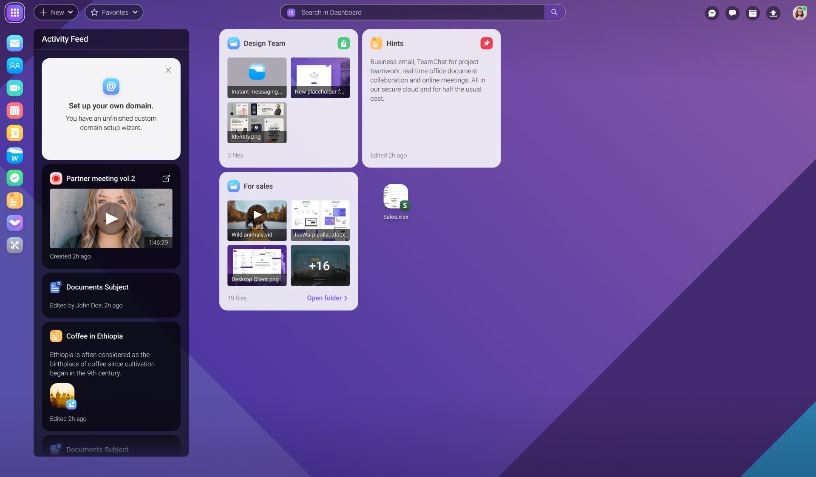Click Open folder link in For sales
The image size is (816, 477).
327,298
